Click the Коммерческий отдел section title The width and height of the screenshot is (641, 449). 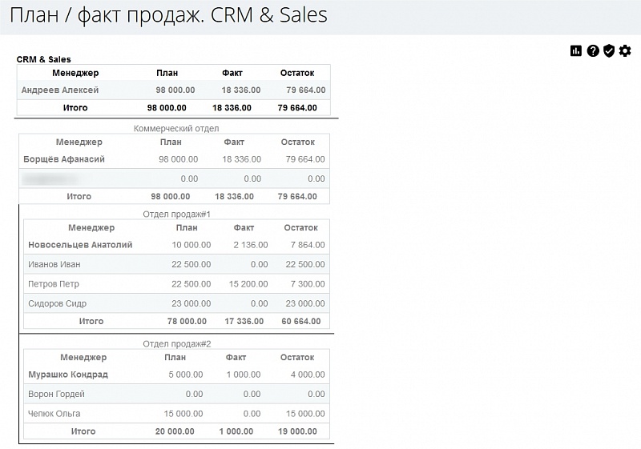coord(176,128)
